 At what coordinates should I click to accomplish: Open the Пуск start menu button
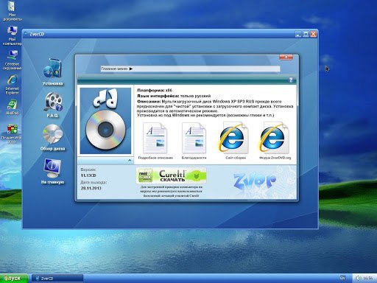point(14,279)
